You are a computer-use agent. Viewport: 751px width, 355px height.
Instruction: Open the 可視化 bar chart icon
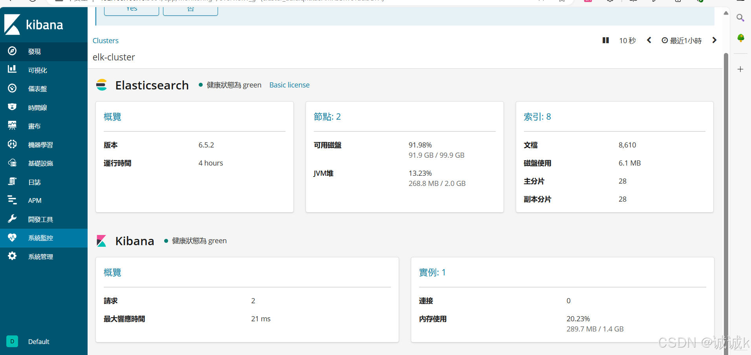(x=12, y=69)
